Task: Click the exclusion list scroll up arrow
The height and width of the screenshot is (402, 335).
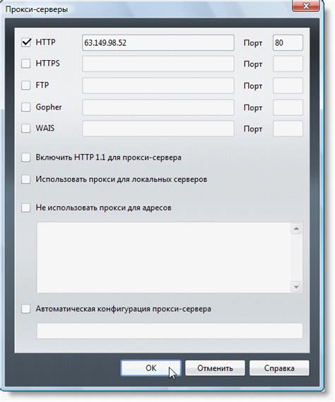Action: point(296,228)
